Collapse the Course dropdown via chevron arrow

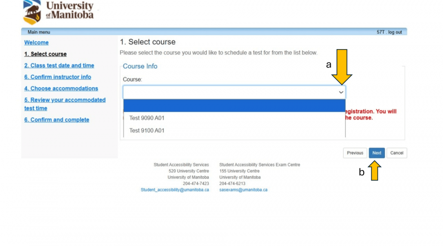tap(341, 92)
